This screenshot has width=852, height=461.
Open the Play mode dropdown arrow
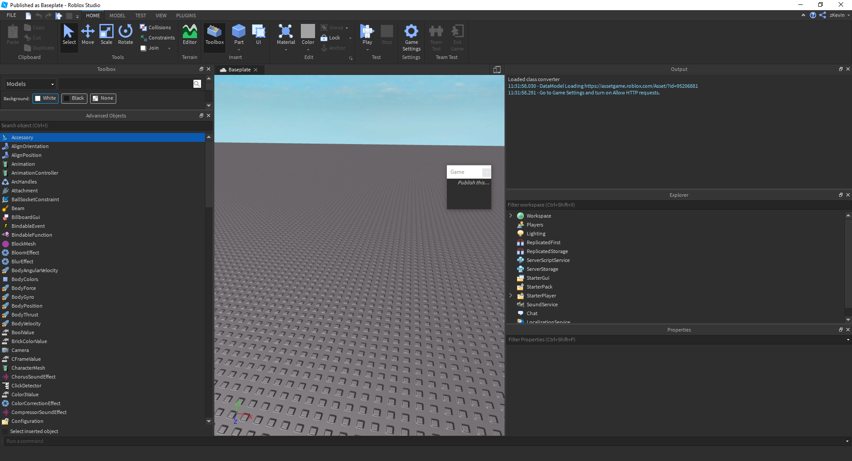point(367,50)
